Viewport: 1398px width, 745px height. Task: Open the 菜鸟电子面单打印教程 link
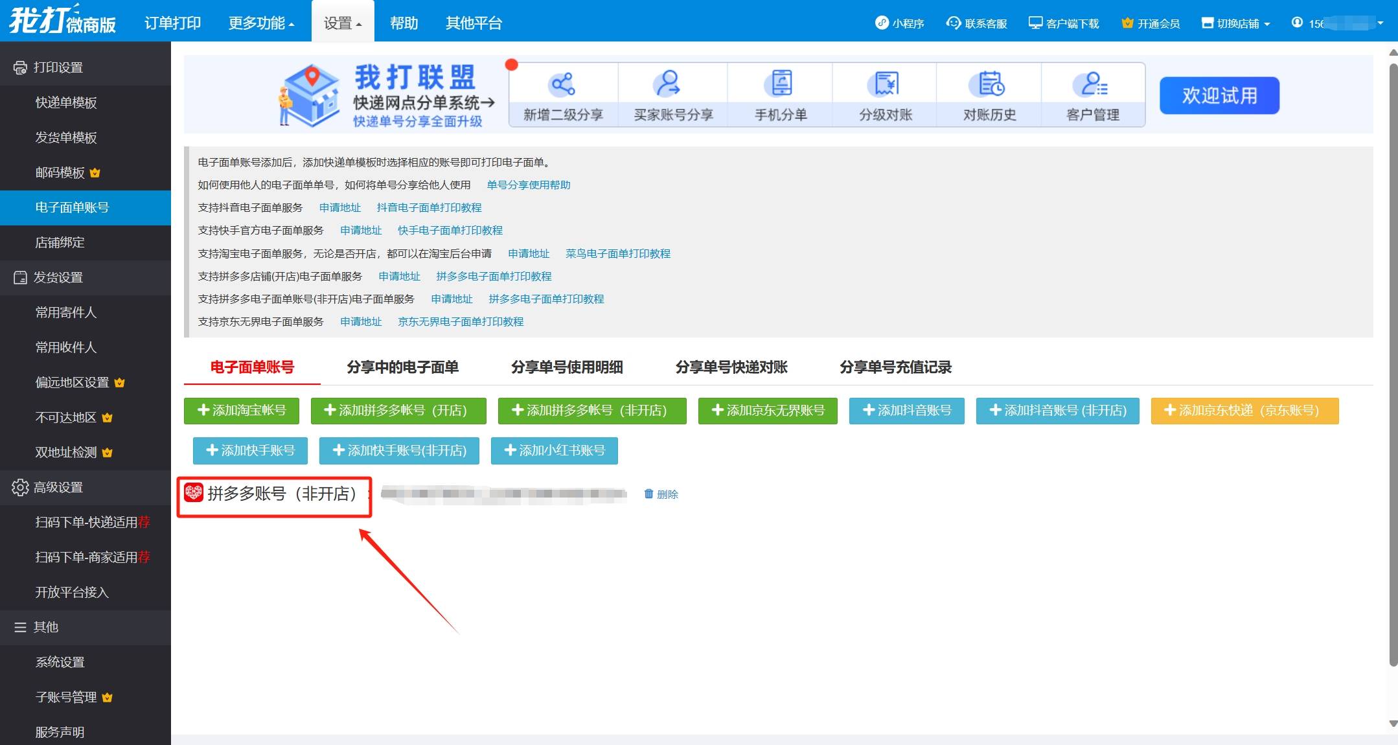click(618, 254)
